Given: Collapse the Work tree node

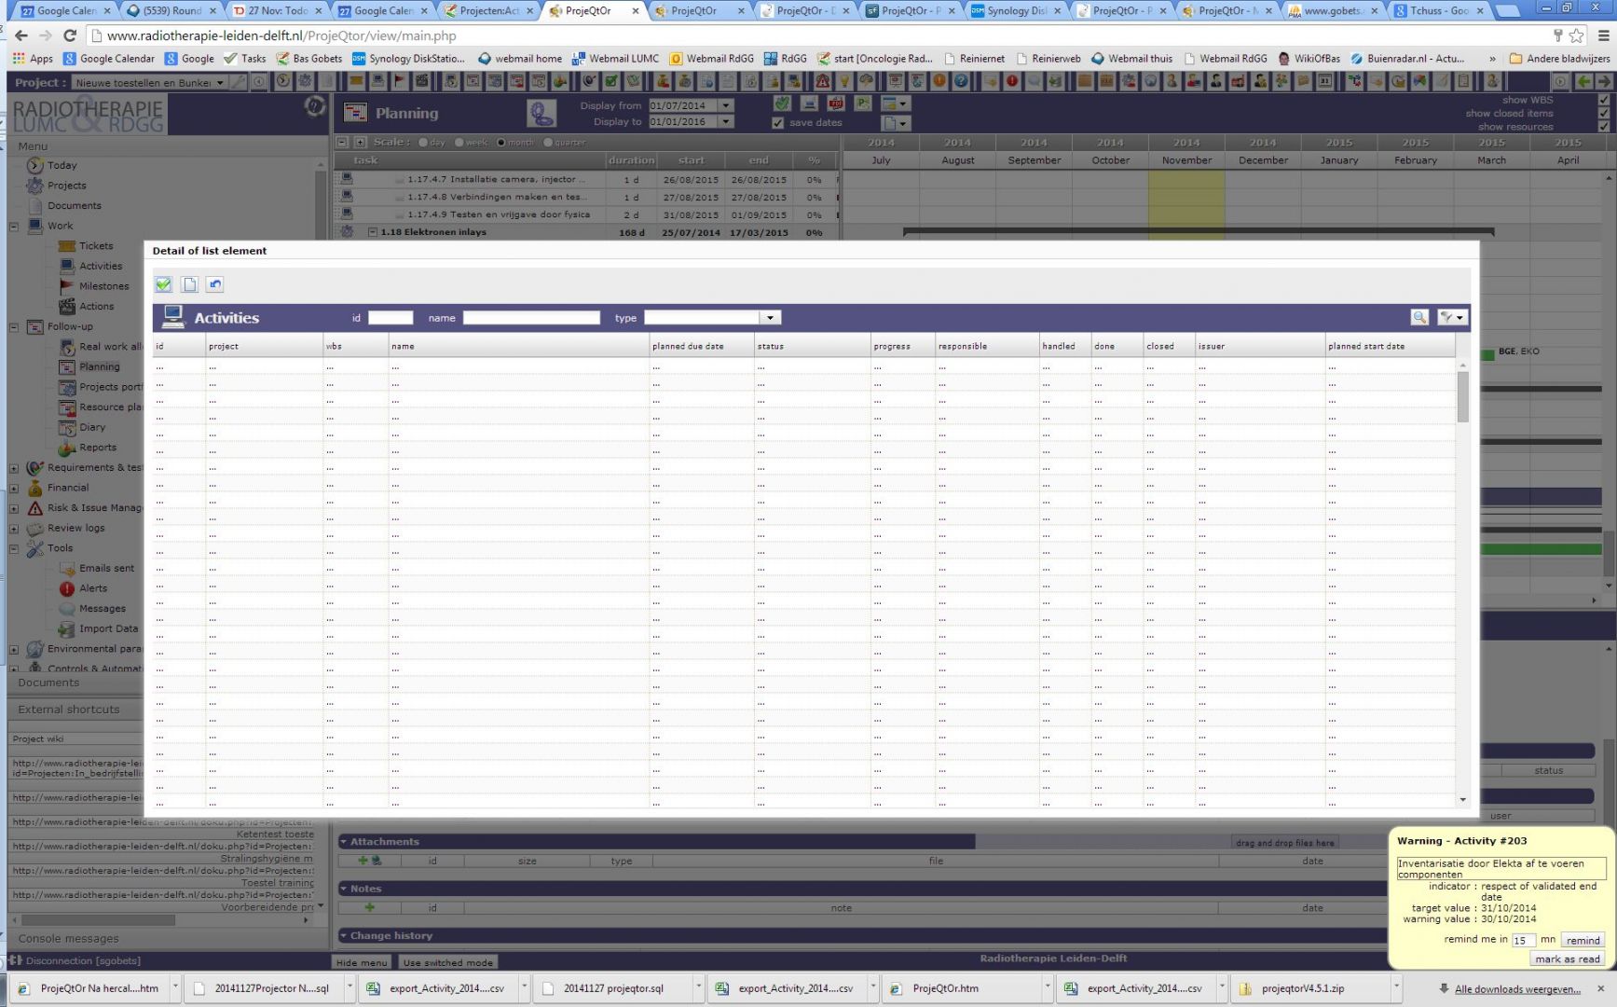Looking at the screenshot, I should 14,226.
